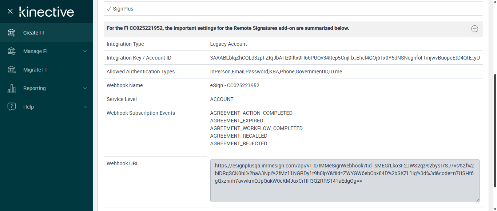497x211 pixels.
Task: Expand the Manage FI submenu chevron
Action: tap(85, 51)
